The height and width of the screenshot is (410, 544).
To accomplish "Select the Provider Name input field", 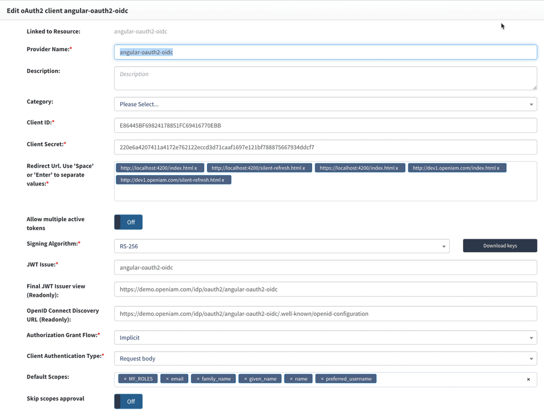I will (x=326, y=52).
